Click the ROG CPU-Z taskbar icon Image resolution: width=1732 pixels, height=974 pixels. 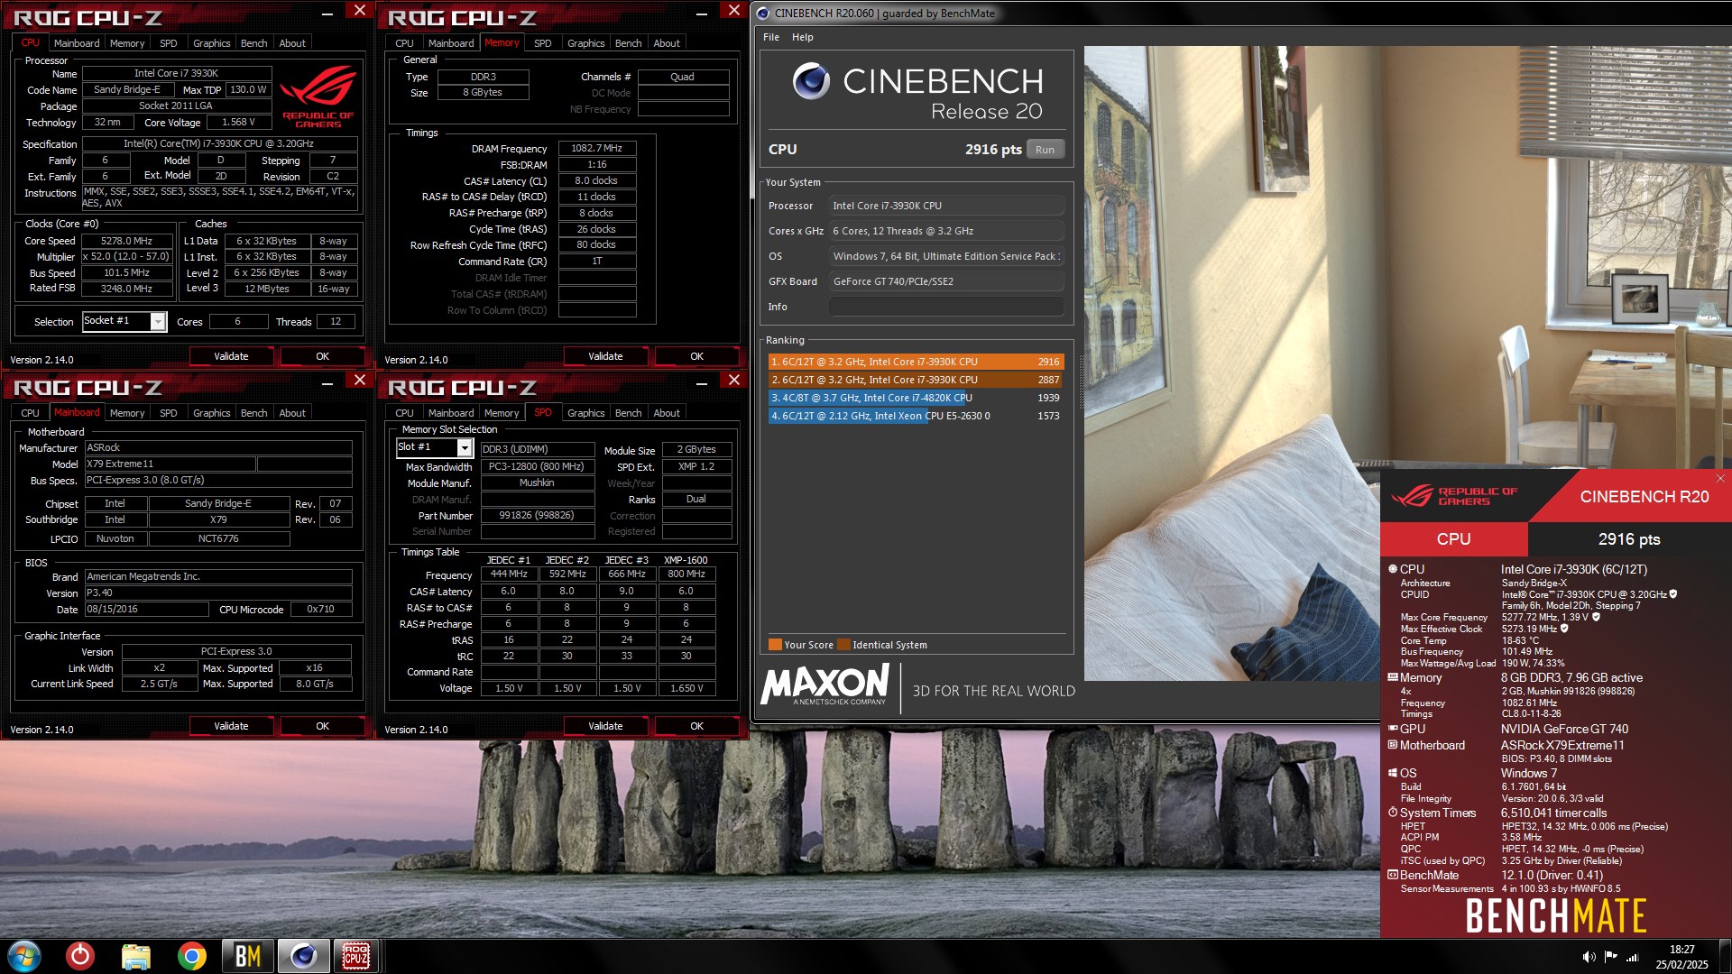click(355, 956)
